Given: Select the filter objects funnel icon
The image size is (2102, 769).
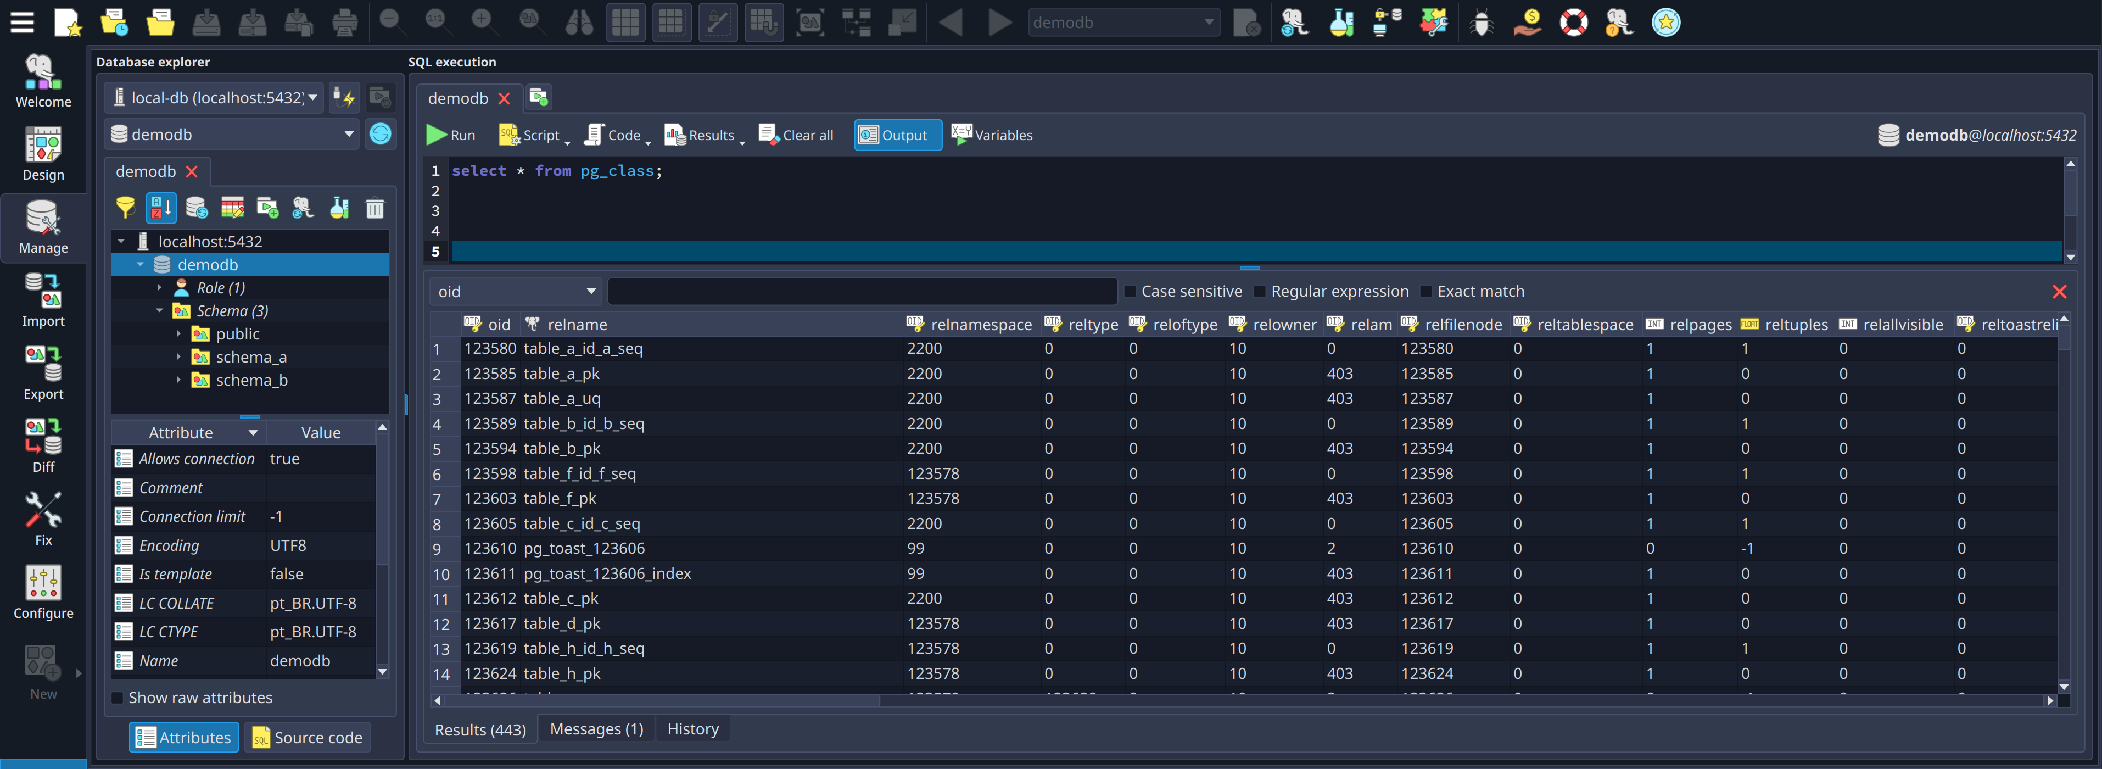Looking at the screenshot, I should pos(125,208).
